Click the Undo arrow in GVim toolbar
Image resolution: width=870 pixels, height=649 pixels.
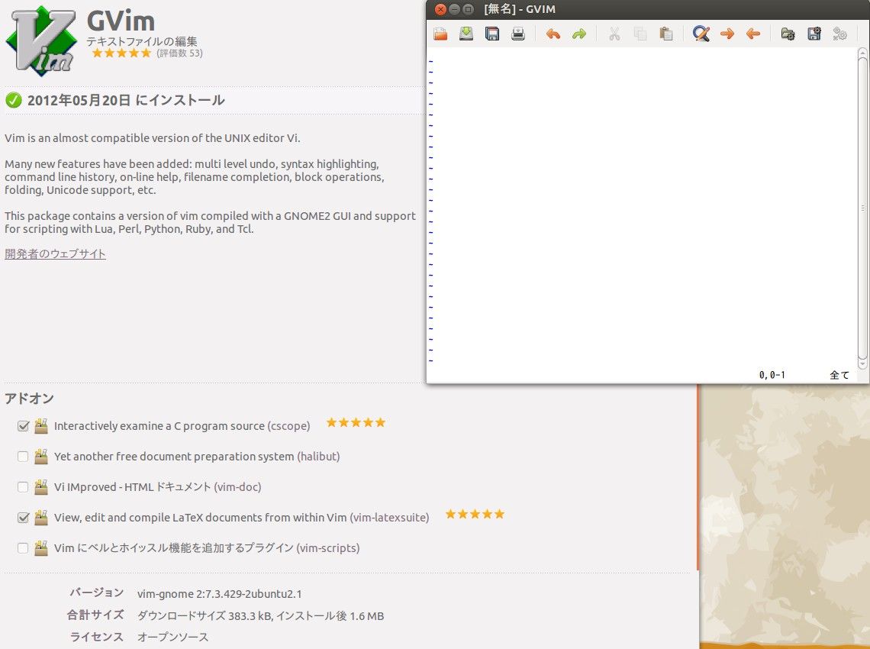click(553, 34)
